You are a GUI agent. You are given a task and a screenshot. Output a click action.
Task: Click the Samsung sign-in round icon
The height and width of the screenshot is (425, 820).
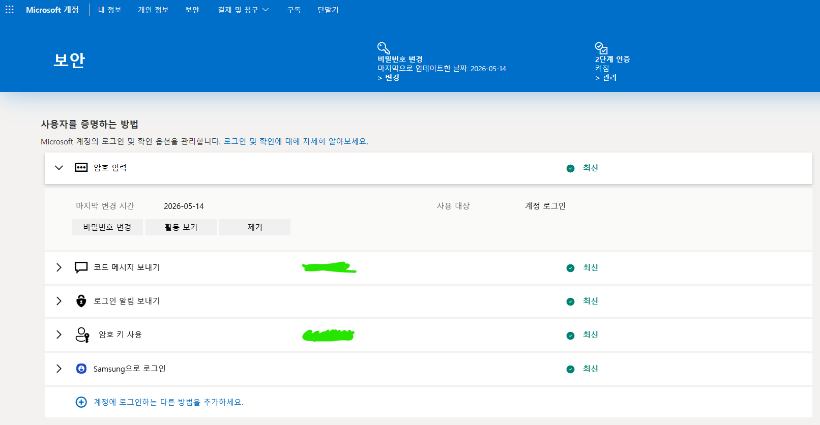[x=81, y=369]
